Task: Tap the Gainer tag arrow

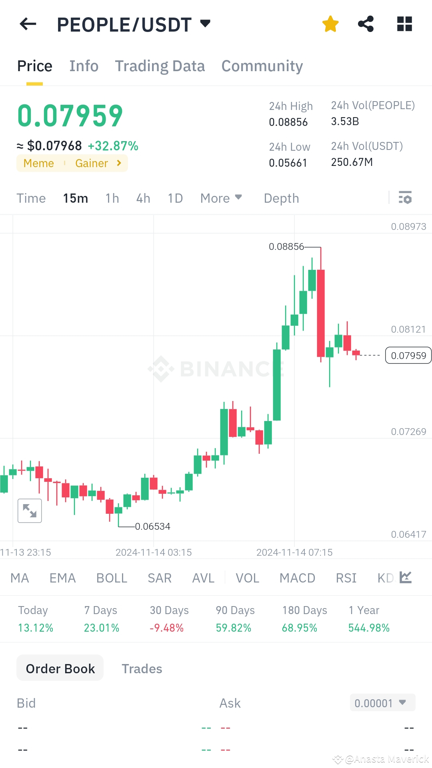Action: [x=118, y=163]
